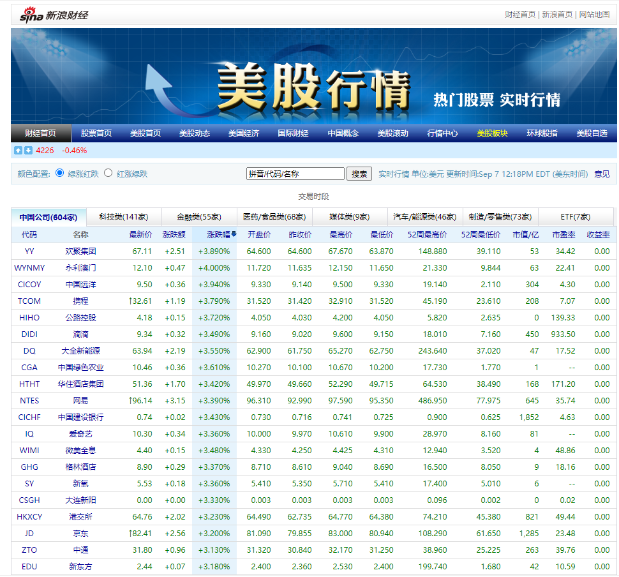The width and height of the screenshot is (619, 577).
Task: Sort by 代码 column header
Action: coord(29,235)
